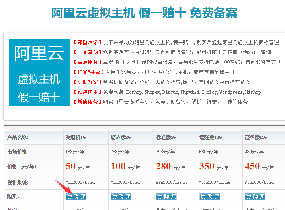Click the 标准版5G column header
This screenshot has width=285, height=210.
point(166,137)
